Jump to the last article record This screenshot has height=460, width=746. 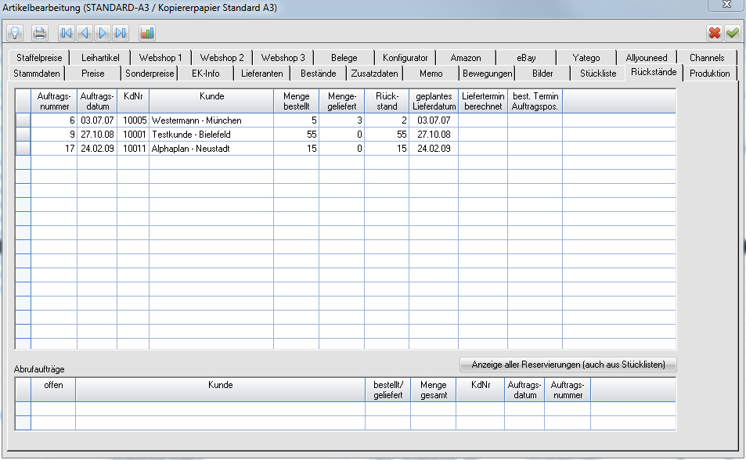click(121, 33)
